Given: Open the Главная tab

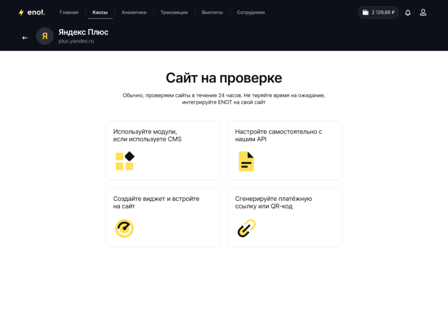Looking at the screenshot, I should tap(69, 12).
